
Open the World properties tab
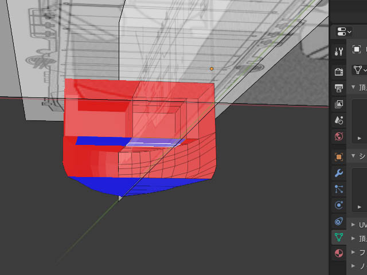point(339,136)
